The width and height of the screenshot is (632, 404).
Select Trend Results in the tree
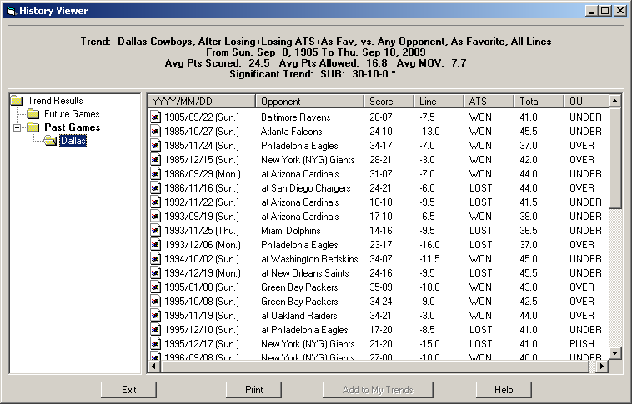[55, 100]
